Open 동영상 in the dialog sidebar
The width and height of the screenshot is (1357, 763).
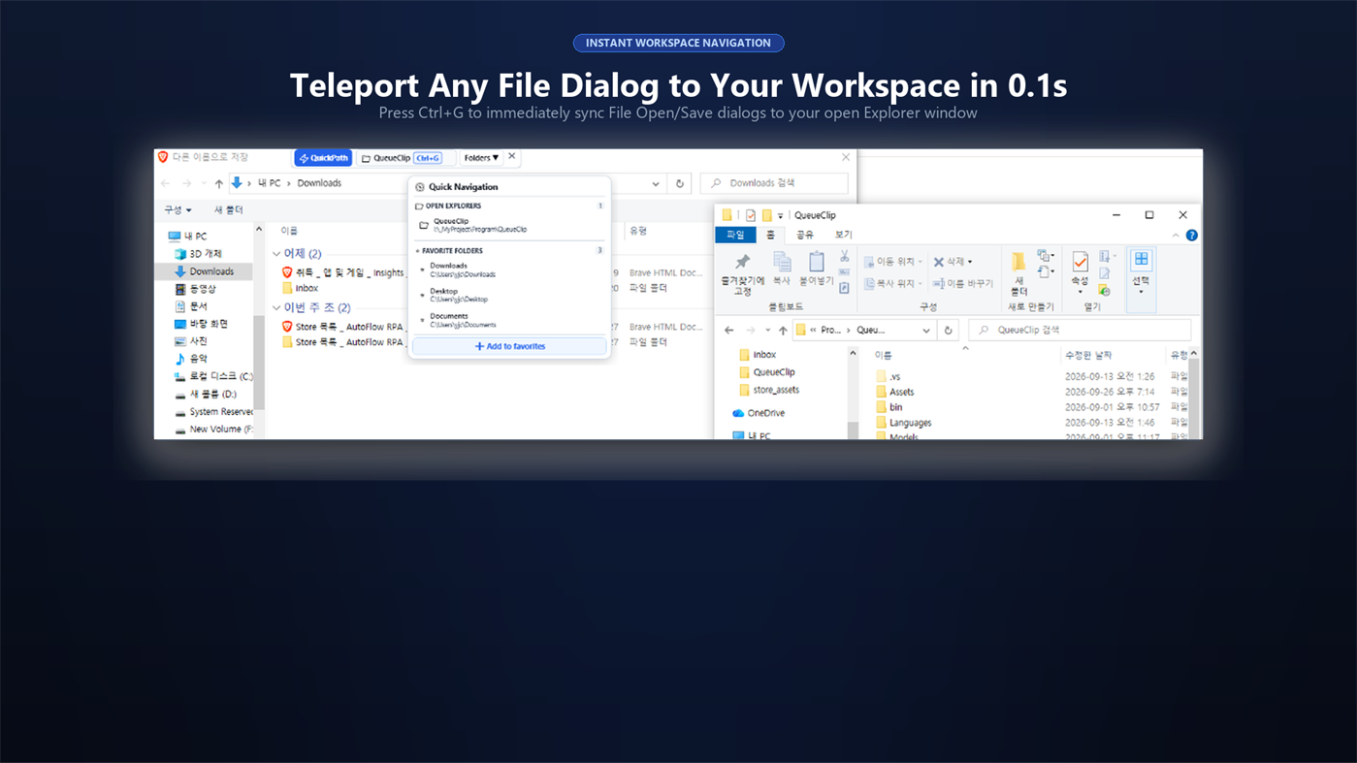(195, 289)
